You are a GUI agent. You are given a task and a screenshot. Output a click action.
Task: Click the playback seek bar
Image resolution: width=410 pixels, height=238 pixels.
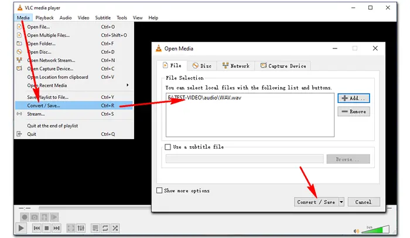point(95,208)
